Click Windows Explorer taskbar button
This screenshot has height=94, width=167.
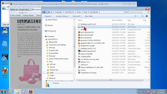(17, 92)
